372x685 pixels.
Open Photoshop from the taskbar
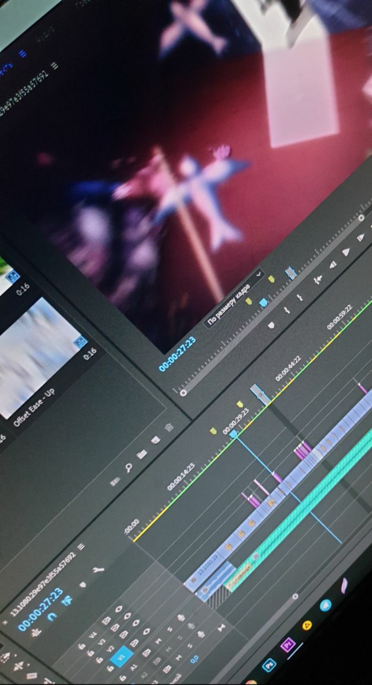coord(269,664)
